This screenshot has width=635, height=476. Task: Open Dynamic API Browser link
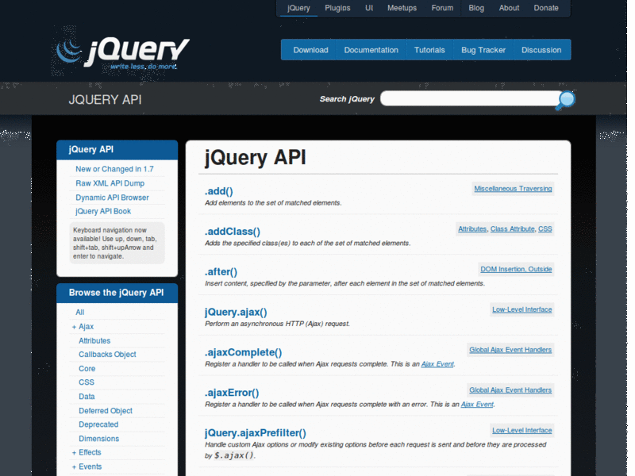coord(112,198)
